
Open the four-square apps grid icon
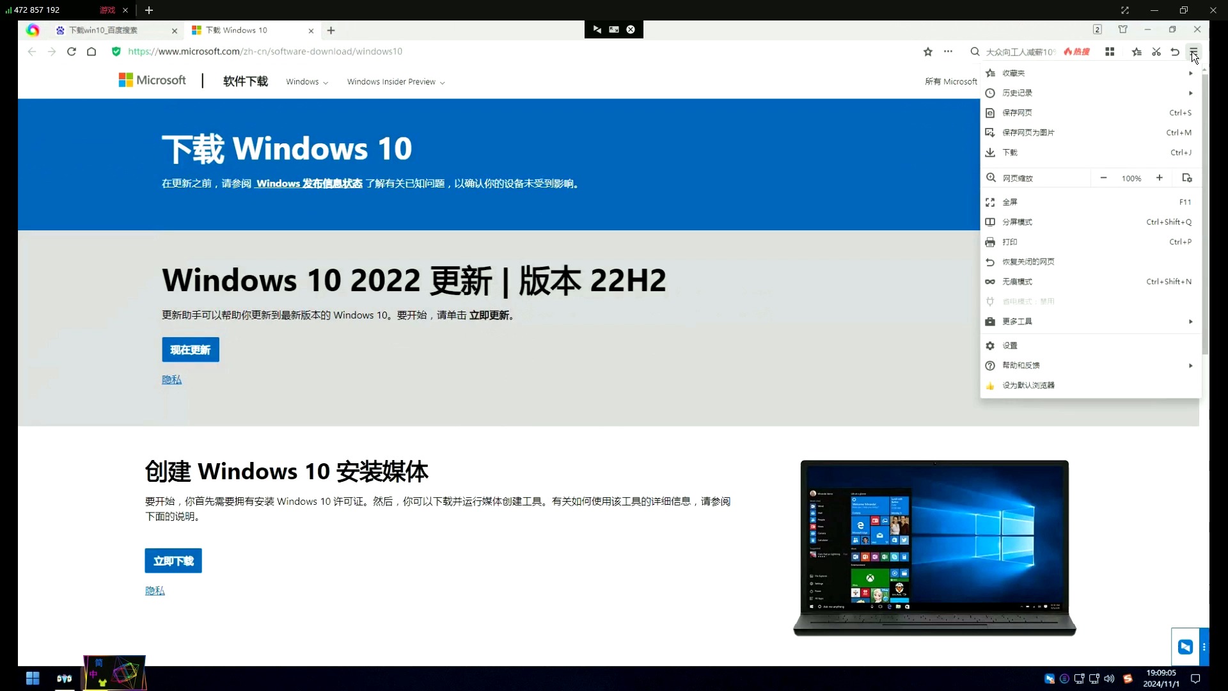pyautogui.click(x=1110, y=52)
